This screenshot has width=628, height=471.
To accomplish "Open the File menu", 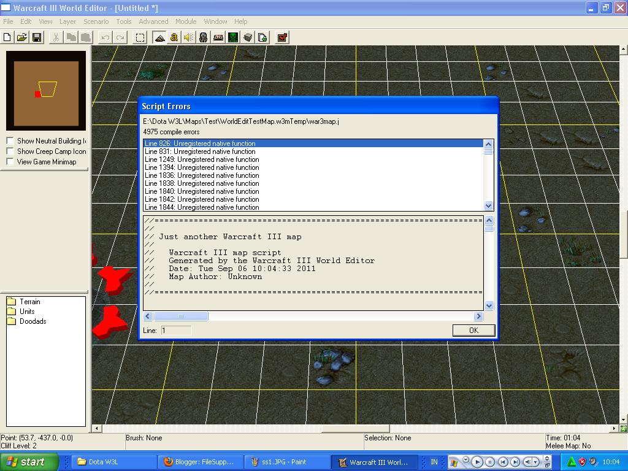I will tap(8, 21).
